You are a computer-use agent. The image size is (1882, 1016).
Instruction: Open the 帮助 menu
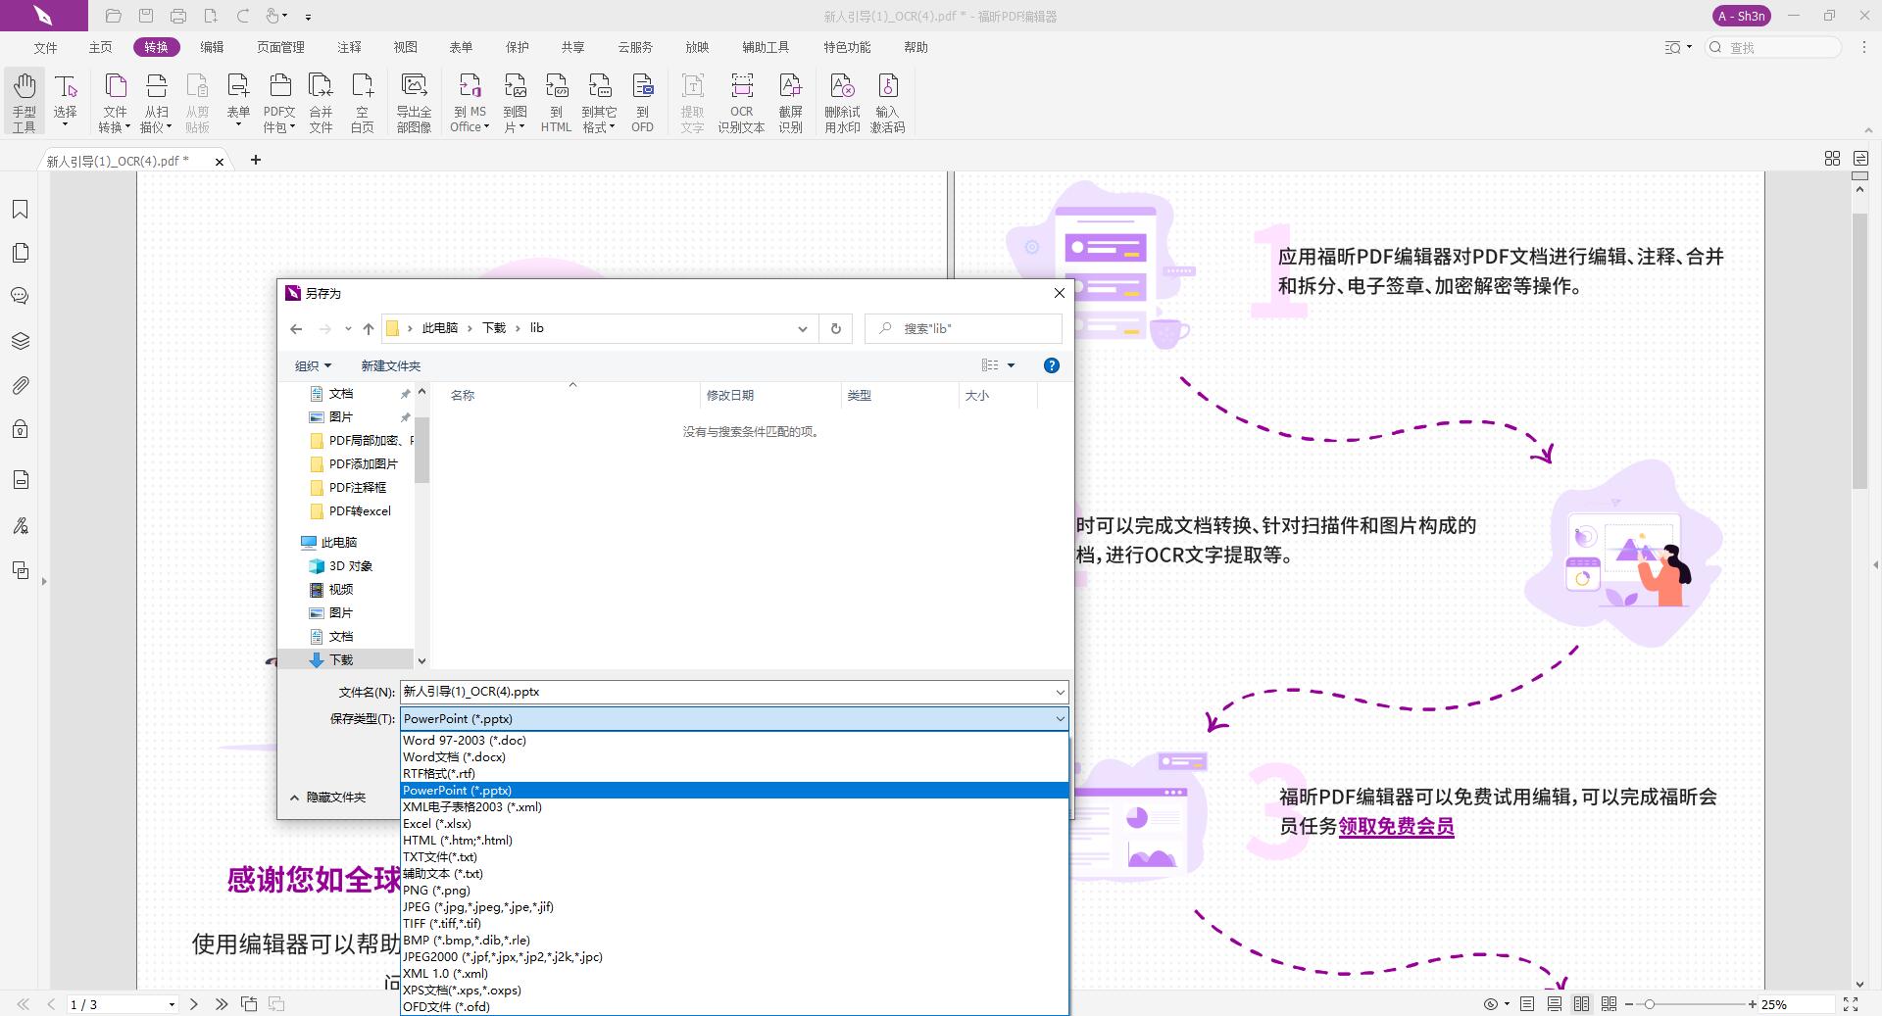[916, 46]
